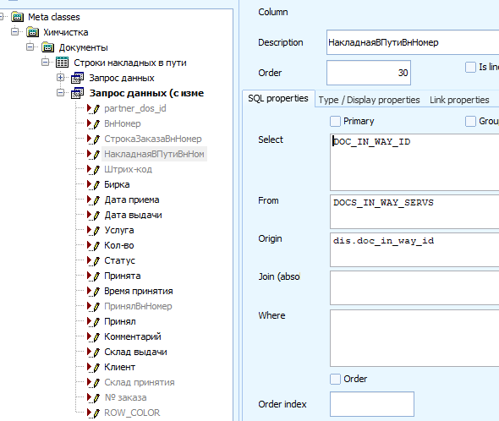Click the column icon beside ROW_COLOR
Image resolution: width=499 pixels, height=421 pixels.
click(x=93, y=413)
